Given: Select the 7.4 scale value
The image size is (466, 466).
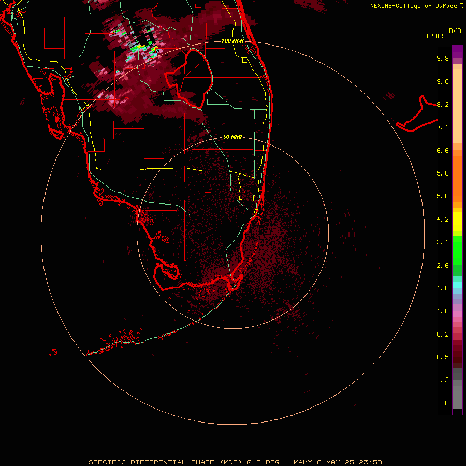Looking at the screenshot, I should 443,127.
